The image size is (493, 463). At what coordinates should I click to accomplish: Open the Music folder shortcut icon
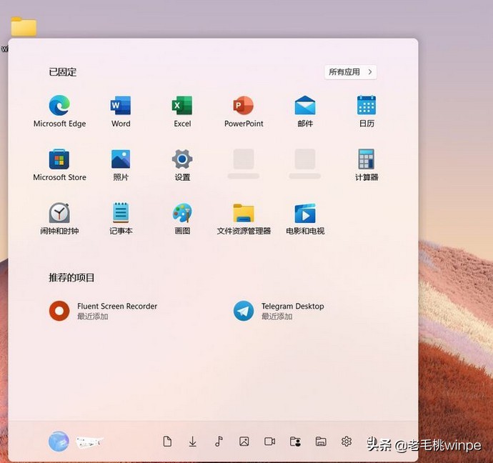coord(219,442)
